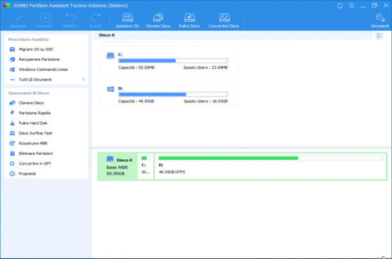Click the Partizione Rapido lightning icon

[12, 113]
